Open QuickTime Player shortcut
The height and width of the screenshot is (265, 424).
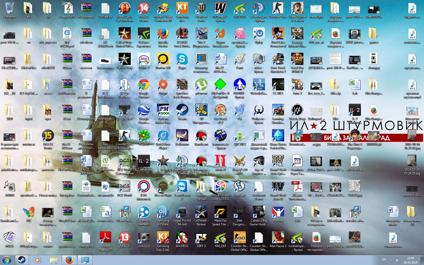click(x=163, y=140)
